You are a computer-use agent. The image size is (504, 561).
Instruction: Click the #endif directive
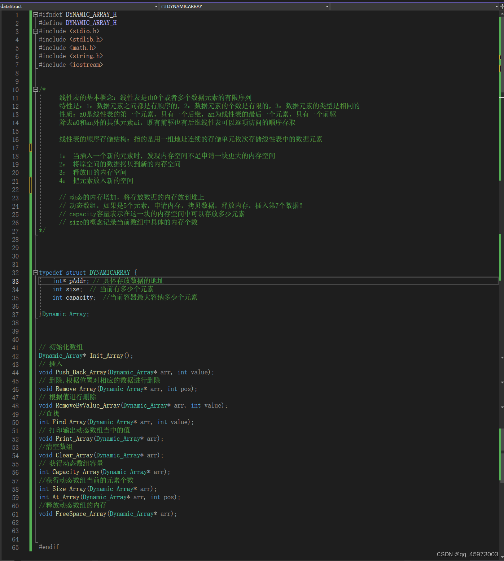pos(49,547)
